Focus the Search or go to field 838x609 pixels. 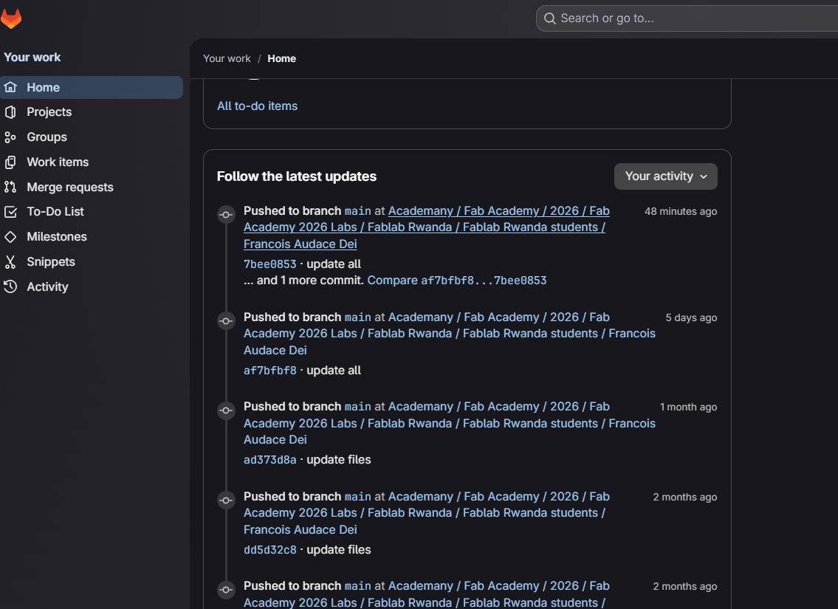pos(687,18)
